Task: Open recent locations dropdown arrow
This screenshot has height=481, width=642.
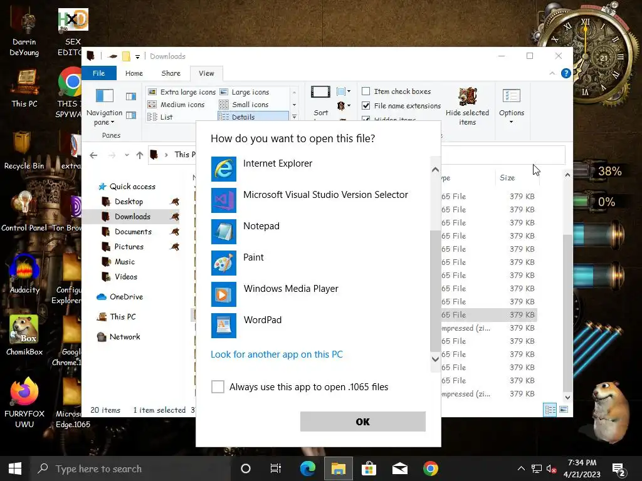Action: pos(127,155)
